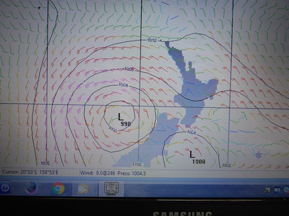Click the low pressure L marker at 1000
Viewport: 289px width, 216px height.
(x=192, y=154)
